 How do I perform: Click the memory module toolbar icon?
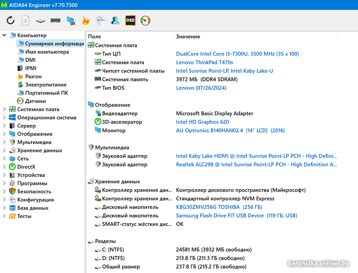55,21
